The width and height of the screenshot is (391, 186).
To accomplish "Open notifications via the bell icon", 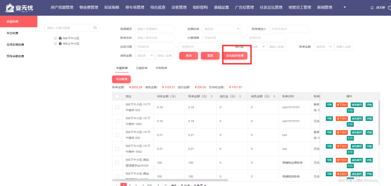I will coord(372,8).
